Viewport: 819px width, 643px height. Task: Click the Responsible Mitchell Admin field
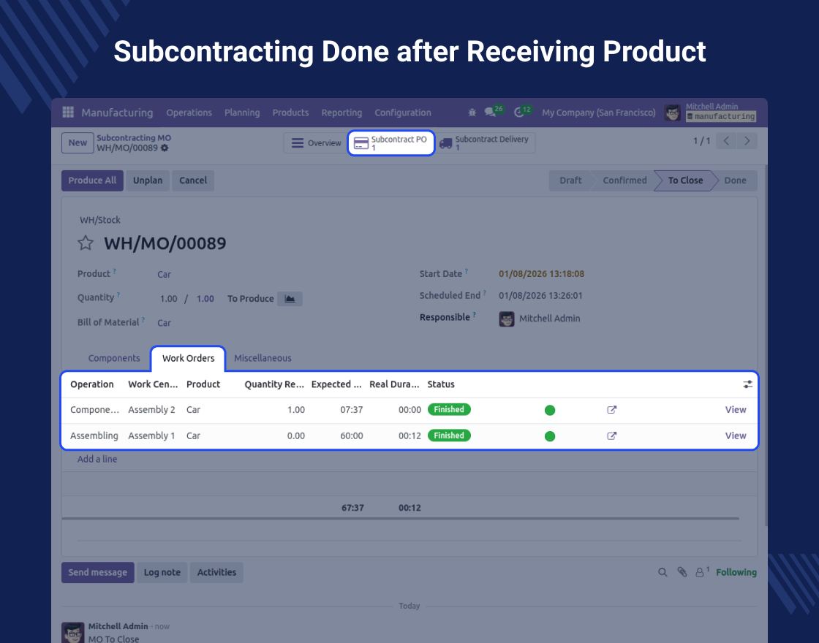(540, 319)
